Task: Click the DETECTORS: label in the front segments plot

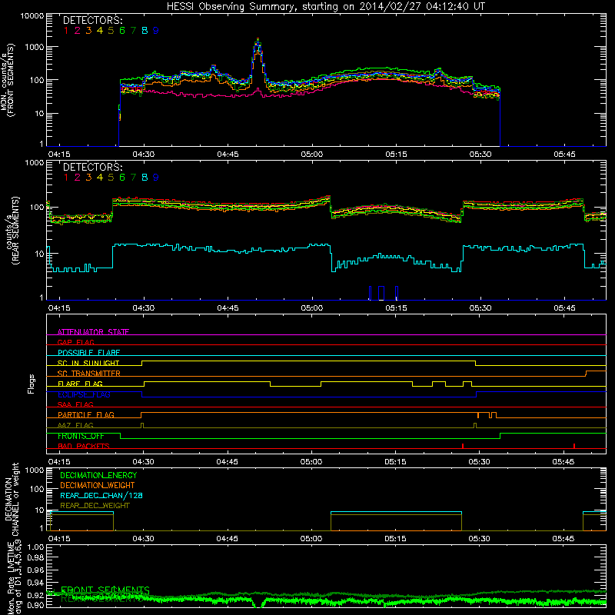Action: tap(92, 20)
